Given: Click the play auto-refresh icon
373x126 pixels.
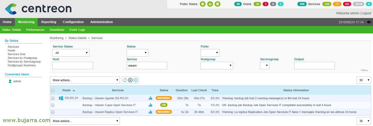Looking at the screenshot, I should click(x=130, y=80).
